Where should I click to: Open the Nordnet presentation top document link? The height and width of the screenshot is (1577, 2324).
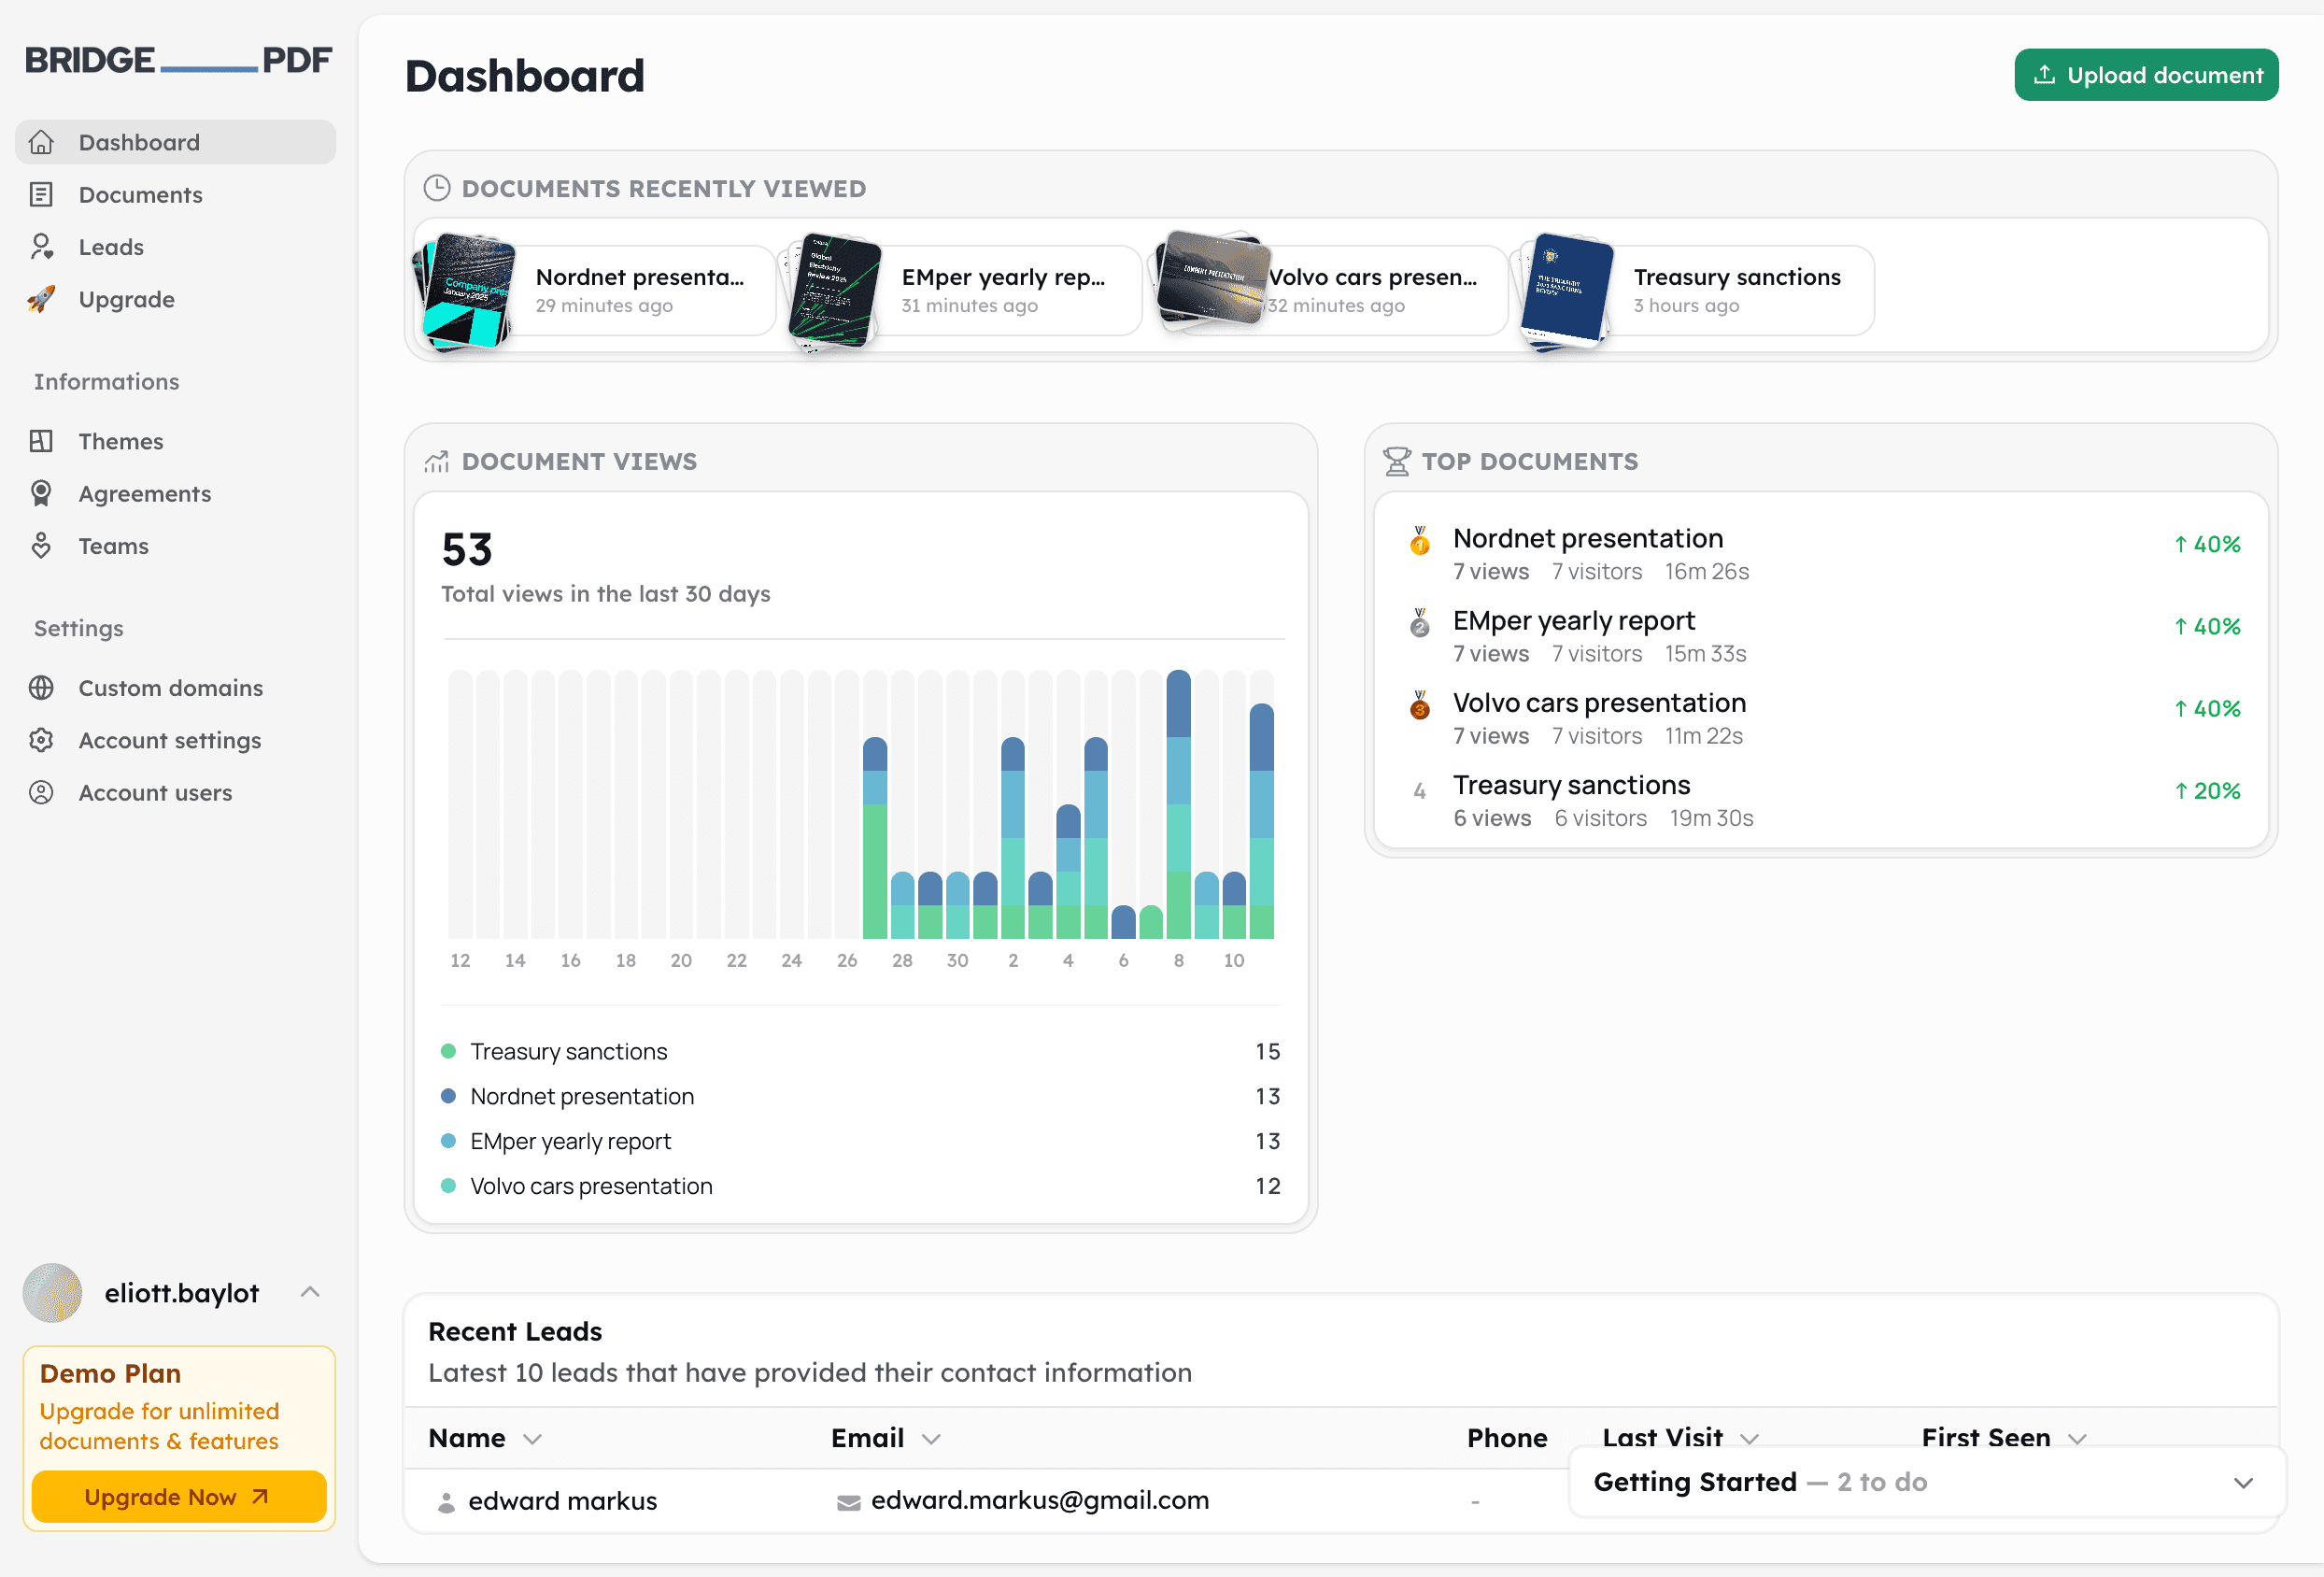pos(1587,538)
